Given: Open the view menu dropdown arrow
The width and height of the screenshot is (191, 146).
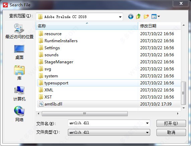Looking at the screenshot, I should click(x=159, y=16).
